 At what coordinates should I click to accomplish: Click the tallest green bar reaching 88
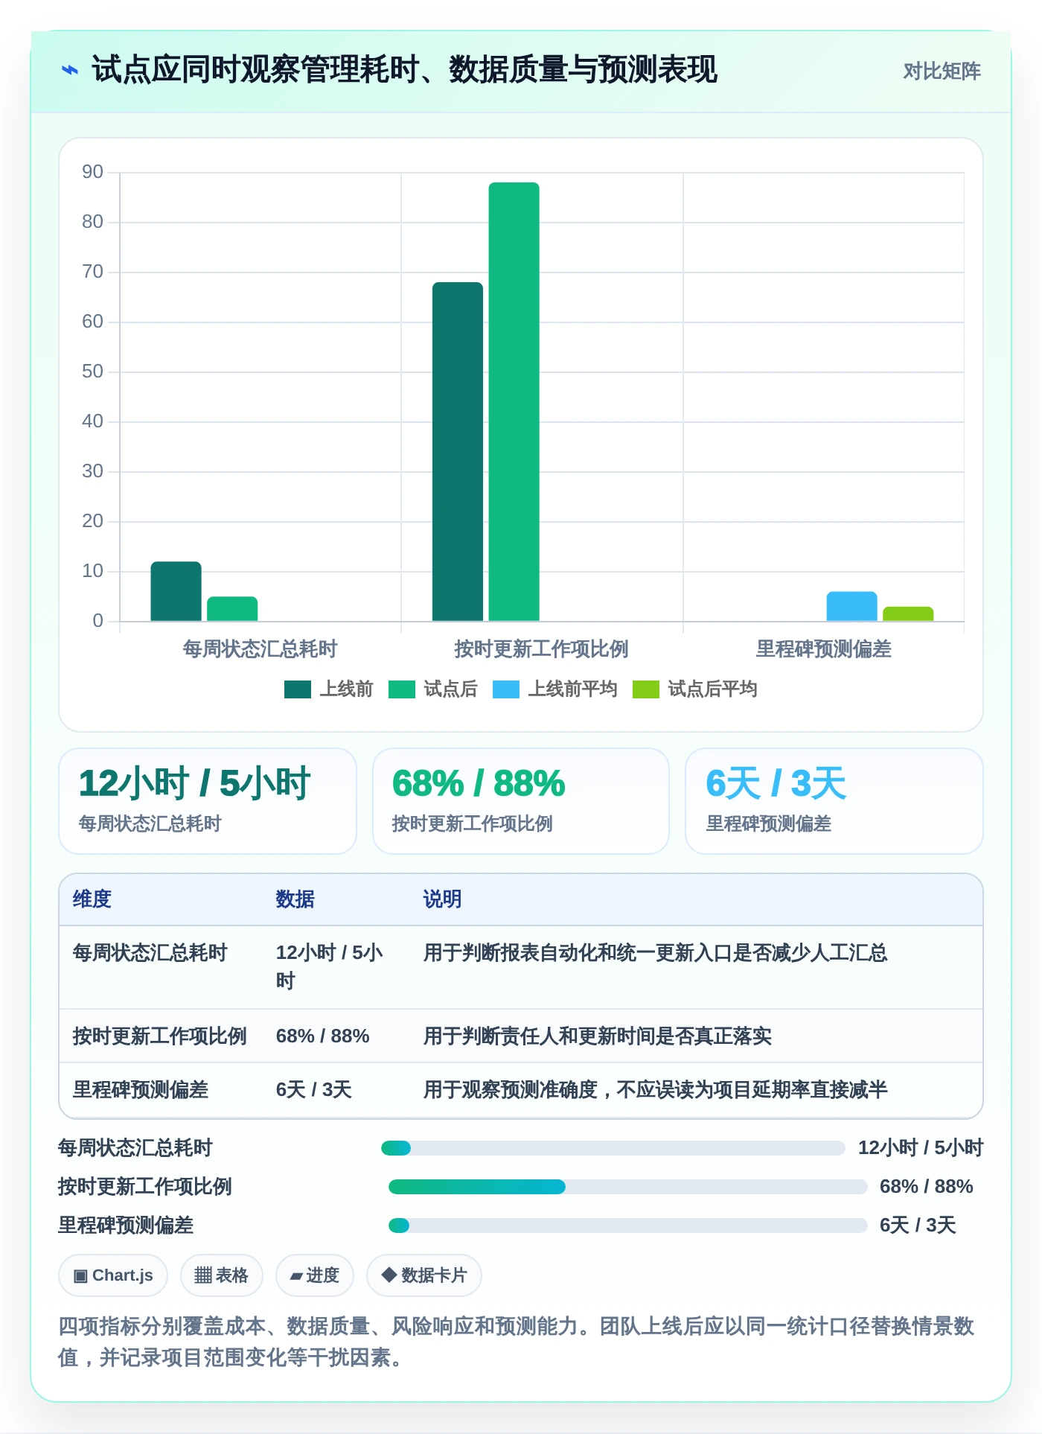514,401
